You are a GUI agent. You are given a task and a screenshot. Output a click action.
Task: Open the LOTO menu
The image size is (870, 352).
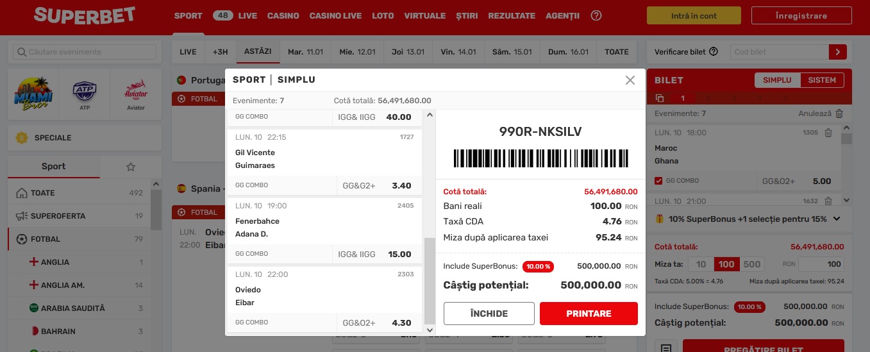(383, 15)
